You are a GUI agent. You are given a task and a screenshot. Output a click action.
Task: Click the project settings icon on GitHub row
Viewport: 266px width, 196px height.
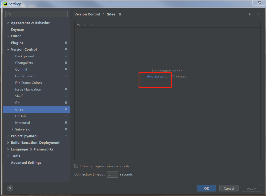tap(66, 116)
